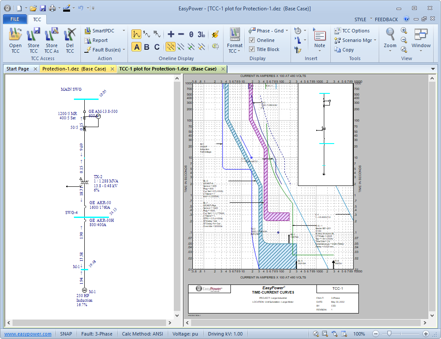The height and width of the screenshot is (339, 441).
Task: Toggle the Title Block checkbox
Action: (x=252, y=49)
